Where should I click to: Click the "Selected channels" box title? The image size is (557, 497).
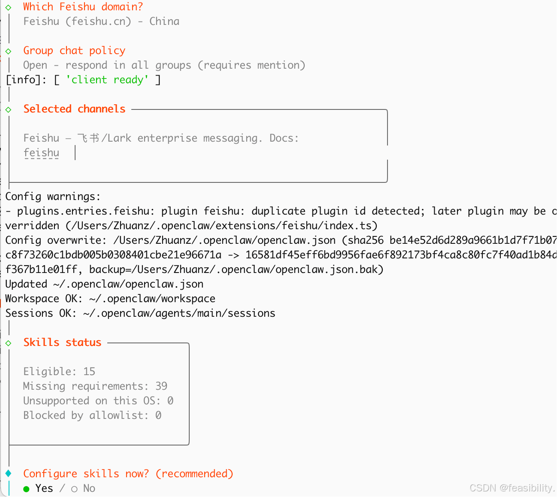(74, 109)
